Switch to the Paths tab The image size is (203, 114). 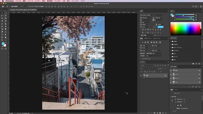tap(176, 90)
